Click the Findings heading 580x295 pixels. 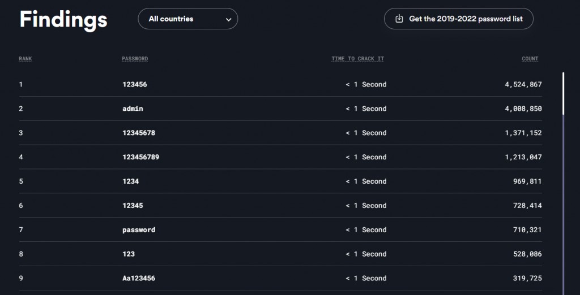click(63, 19)
